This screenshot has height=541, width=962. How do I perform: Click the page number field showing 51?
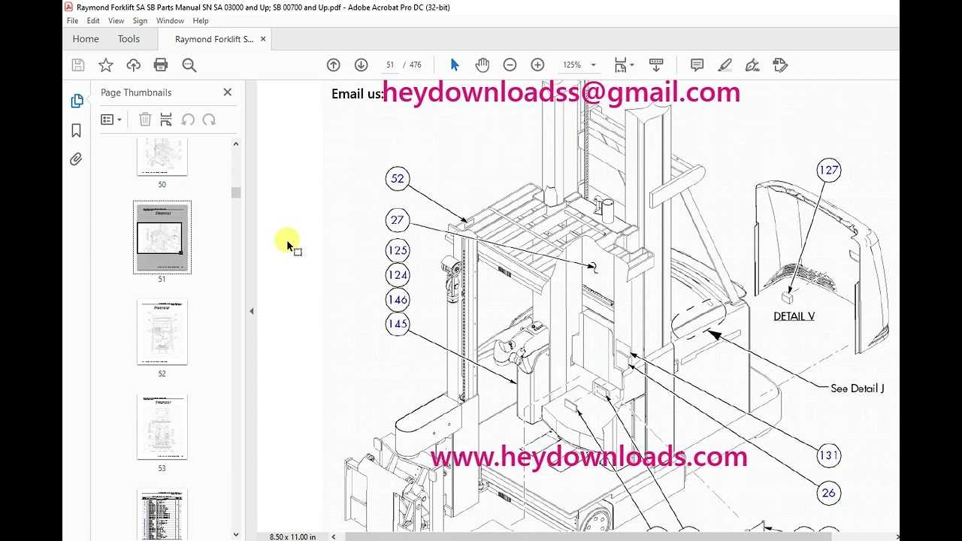coord(389,65)
